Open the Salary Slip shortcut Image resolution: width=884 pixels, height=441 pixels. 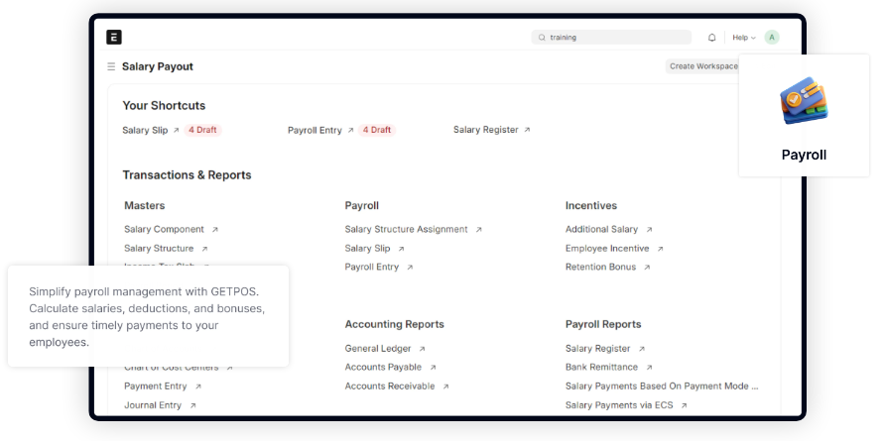[x=145, y=130]
